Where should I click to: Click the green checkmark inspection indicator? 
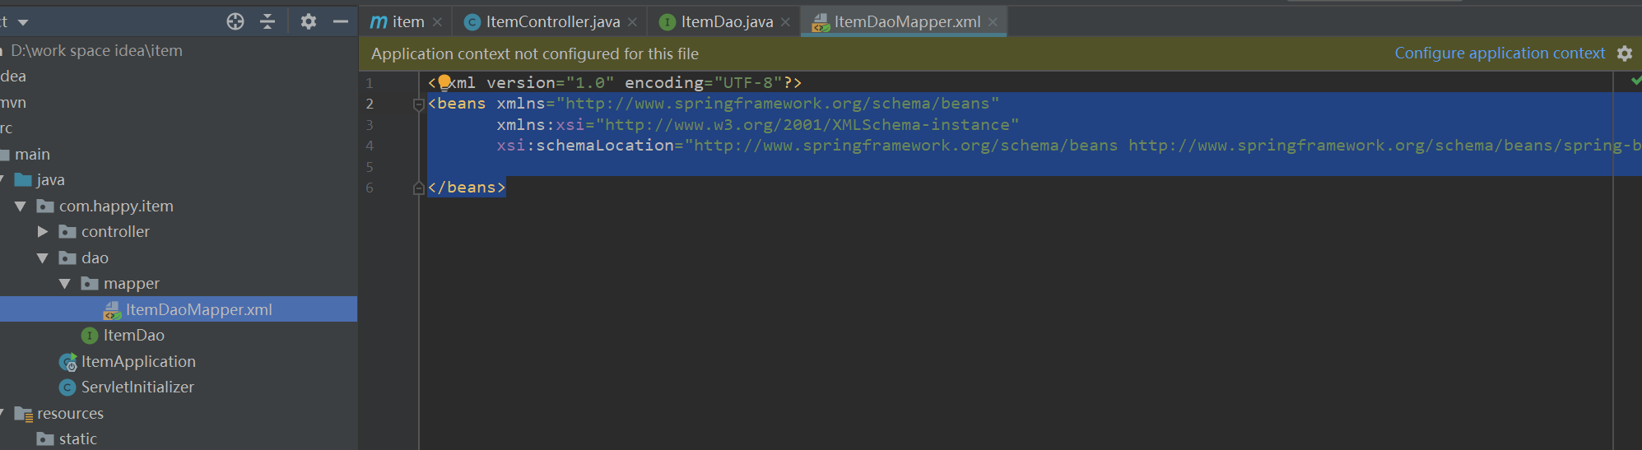click(1635, 81)
